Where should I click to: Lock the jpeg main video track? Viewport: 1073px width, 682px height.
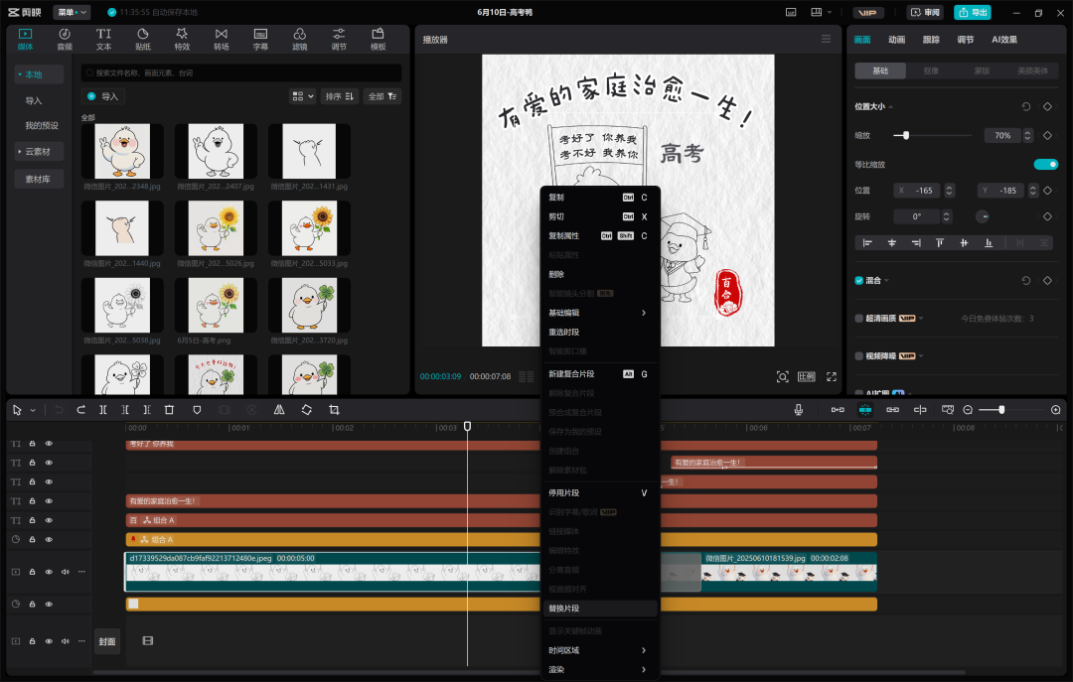coord(32,572)
